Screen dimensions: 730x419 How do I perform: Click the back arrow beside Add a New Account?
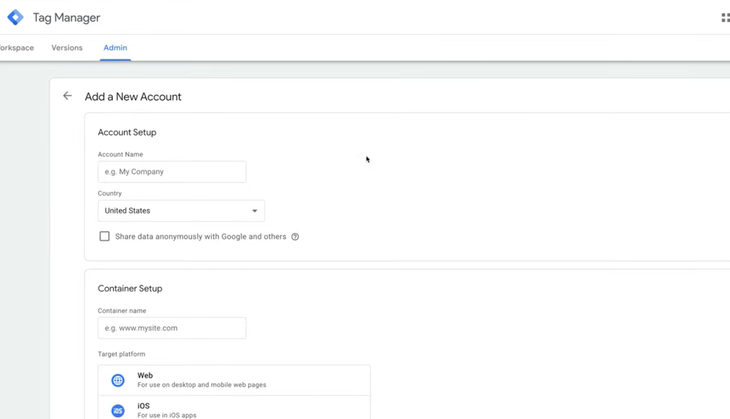[67, 96]
